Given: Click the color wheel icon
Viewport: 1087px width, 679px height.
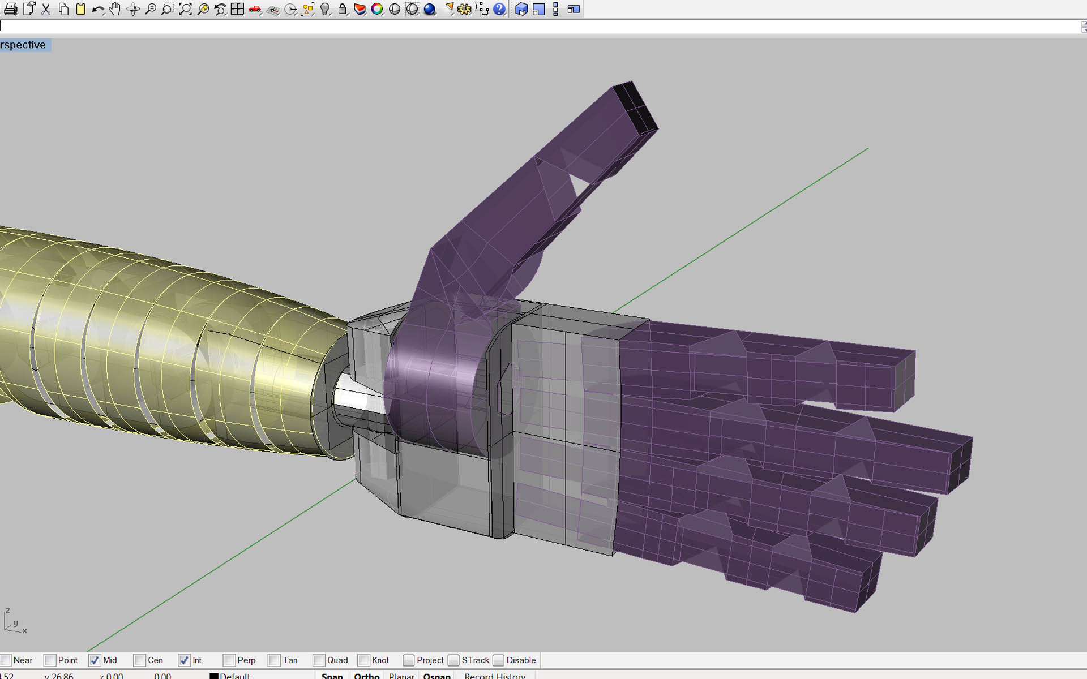Looking at the screenshot, I should pos(377,9).
